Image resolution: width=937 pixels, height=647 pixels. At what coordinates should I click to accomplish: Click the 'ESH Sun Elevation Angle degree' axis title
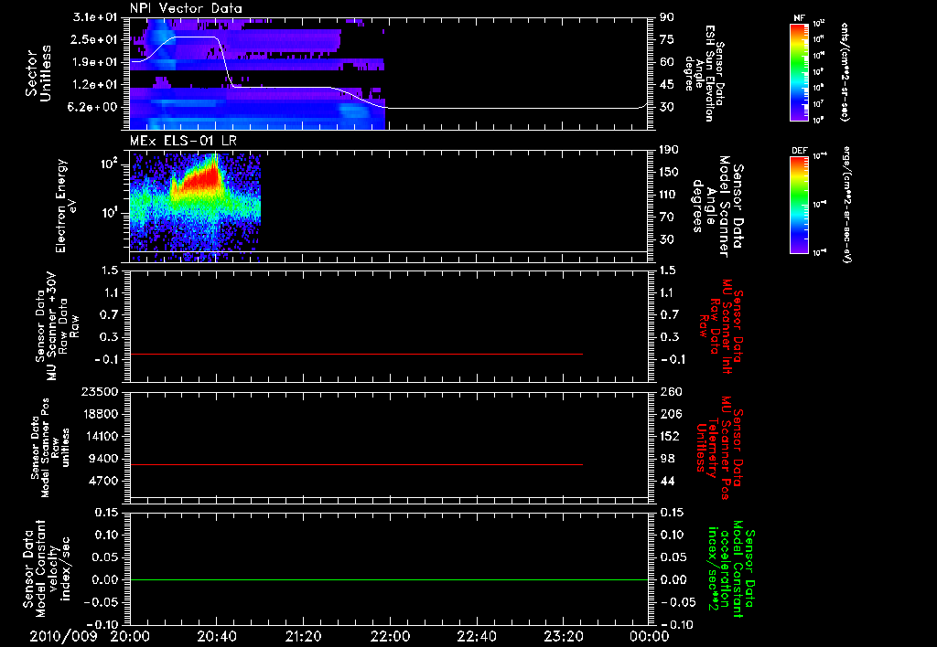(x=704, y=73)
